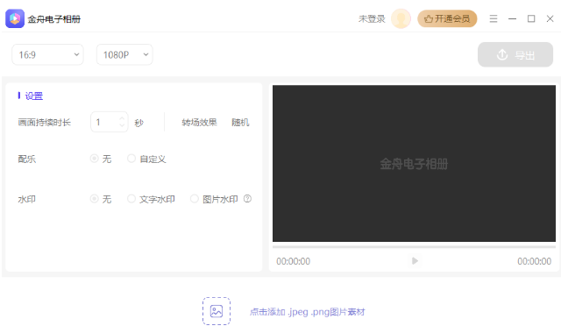This screenshot has width=561, height=326.
Task: Click the preview progress bar
Action: click(414, 247)
